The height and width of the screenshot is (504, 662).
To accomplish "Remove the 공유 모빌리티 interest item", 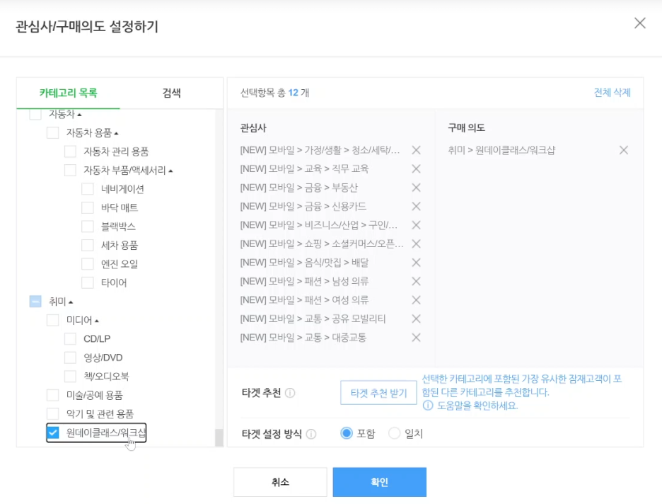I will point(416,319).
